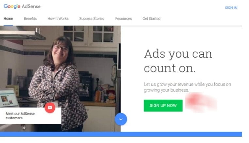Click the SIGN IN link
The image size is (249, 143).
click(x=231, y=8)
